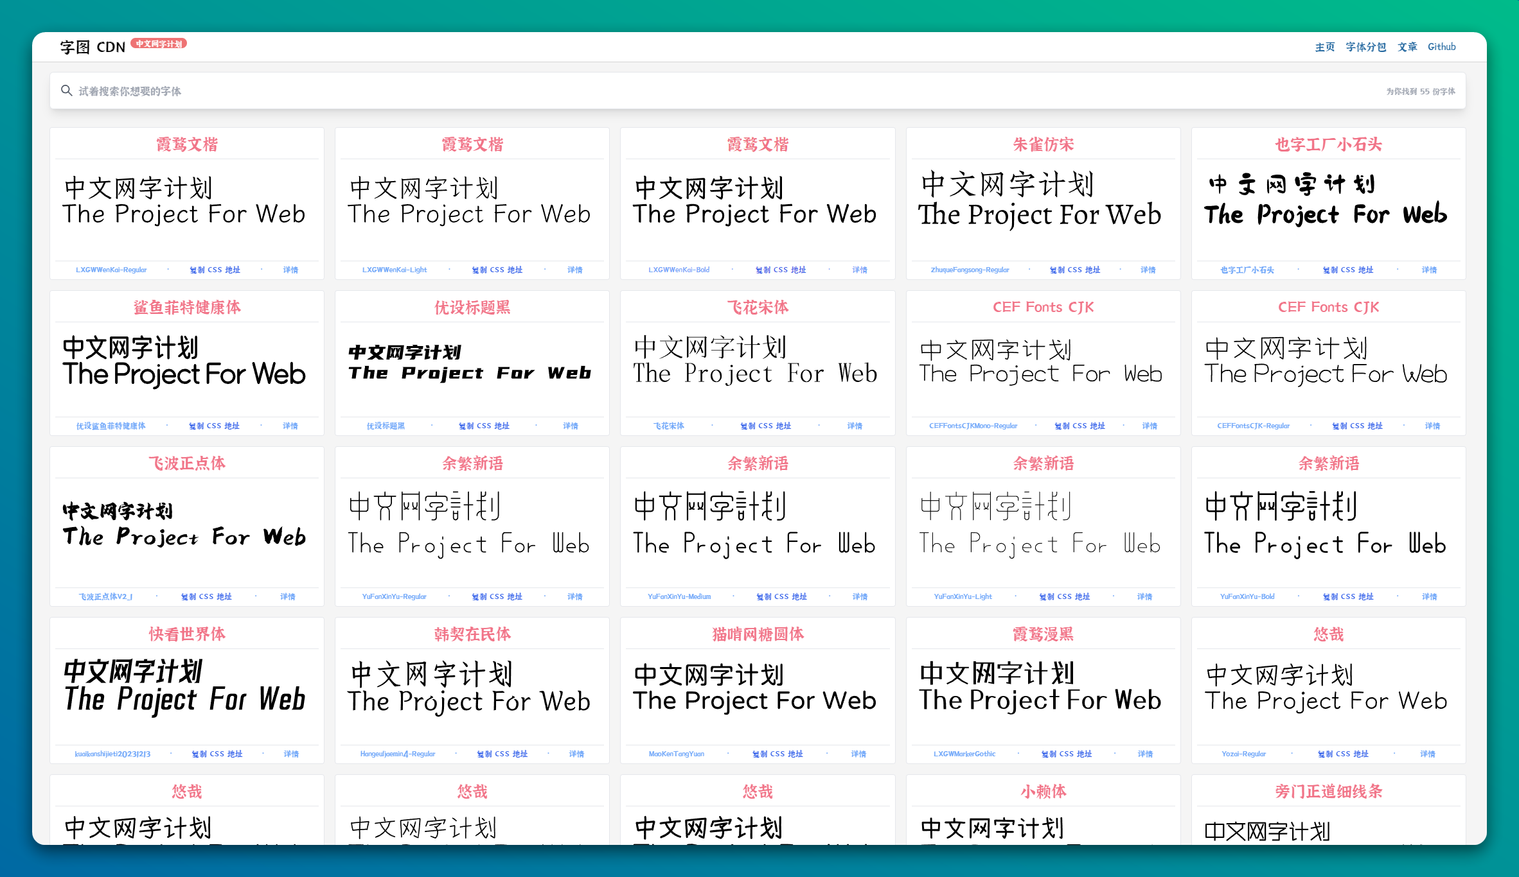The width and height of the screenshot is (1519, 877).
Task: Copy CSS address for 优设标题黑
Action: (484, 426)
